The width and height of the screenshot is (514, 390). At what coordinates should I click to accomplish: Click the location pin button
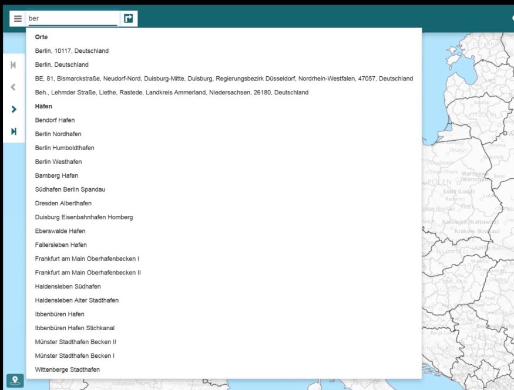click(15, 380)
